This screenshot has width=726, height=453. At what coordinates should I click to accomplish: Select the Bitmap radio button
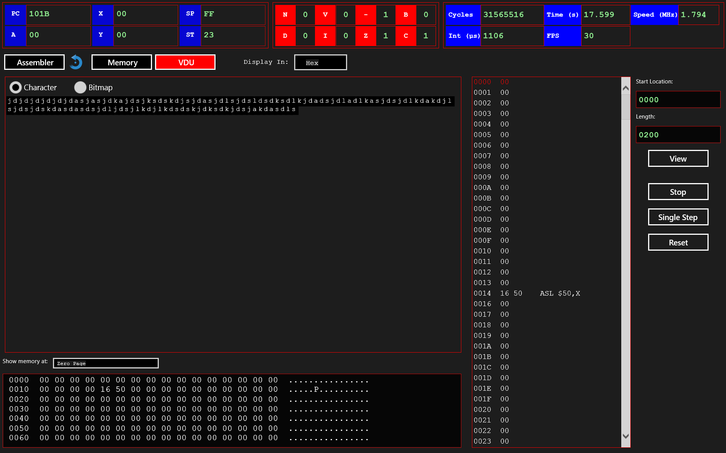pos(80,88)
